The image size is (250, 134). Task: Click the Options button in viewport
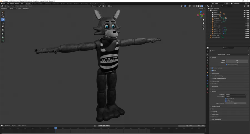(202, 9)
